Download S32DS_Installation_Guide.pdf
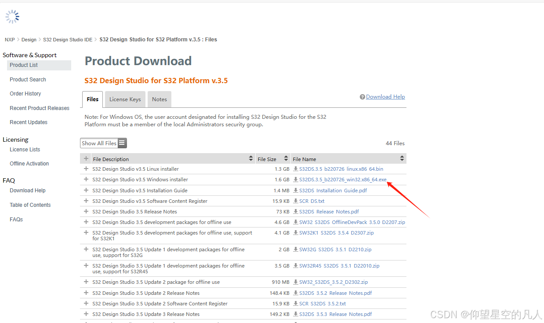 click(333, 191)
